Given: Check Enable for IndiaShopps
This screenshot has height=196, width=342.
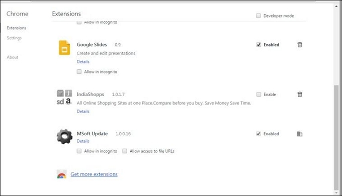Looking at the screenshot, I should 259,94.
